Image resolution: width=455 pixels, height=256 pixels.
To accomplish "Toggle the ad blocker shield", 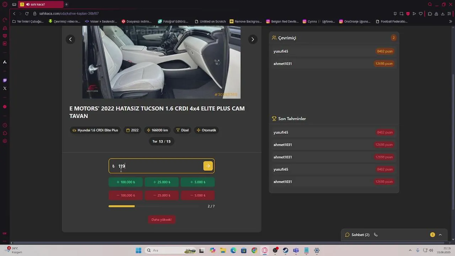I will 408,14.
